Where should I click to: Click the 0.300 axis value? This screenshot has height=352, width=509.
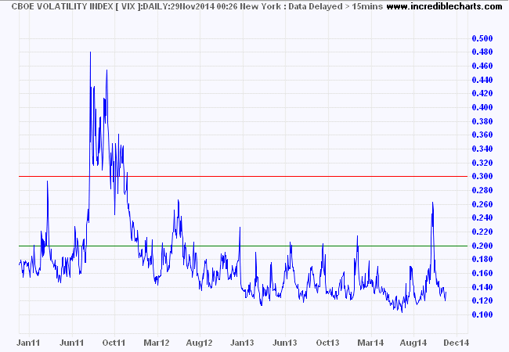tap(482, 176)
